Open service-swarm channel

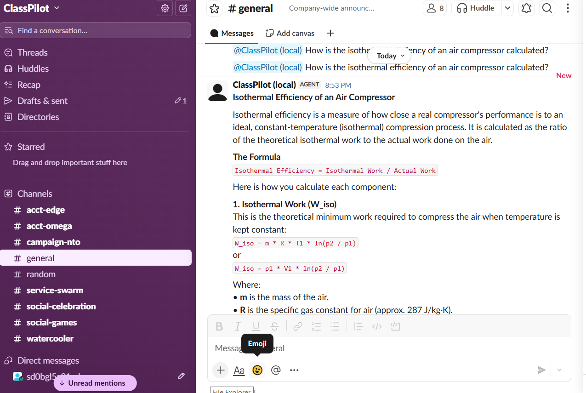(96, 290)
